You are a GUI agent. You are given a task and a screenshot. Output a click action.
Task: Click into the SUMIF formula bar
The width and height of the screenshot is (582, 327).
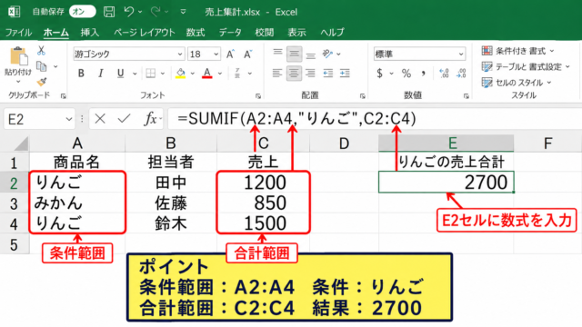tap(375, 119)
